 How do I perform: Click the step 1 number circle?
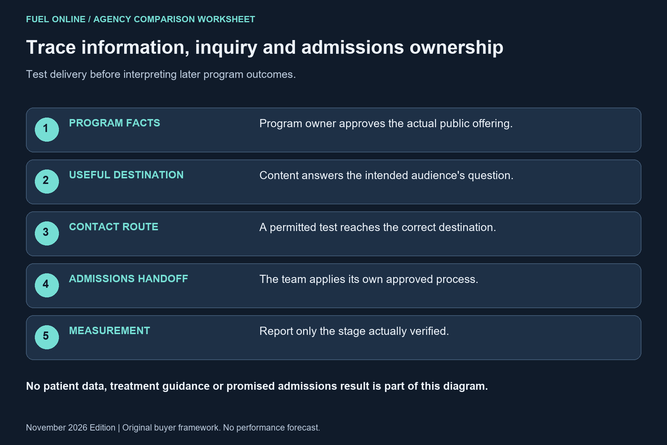tap(47, 129)
